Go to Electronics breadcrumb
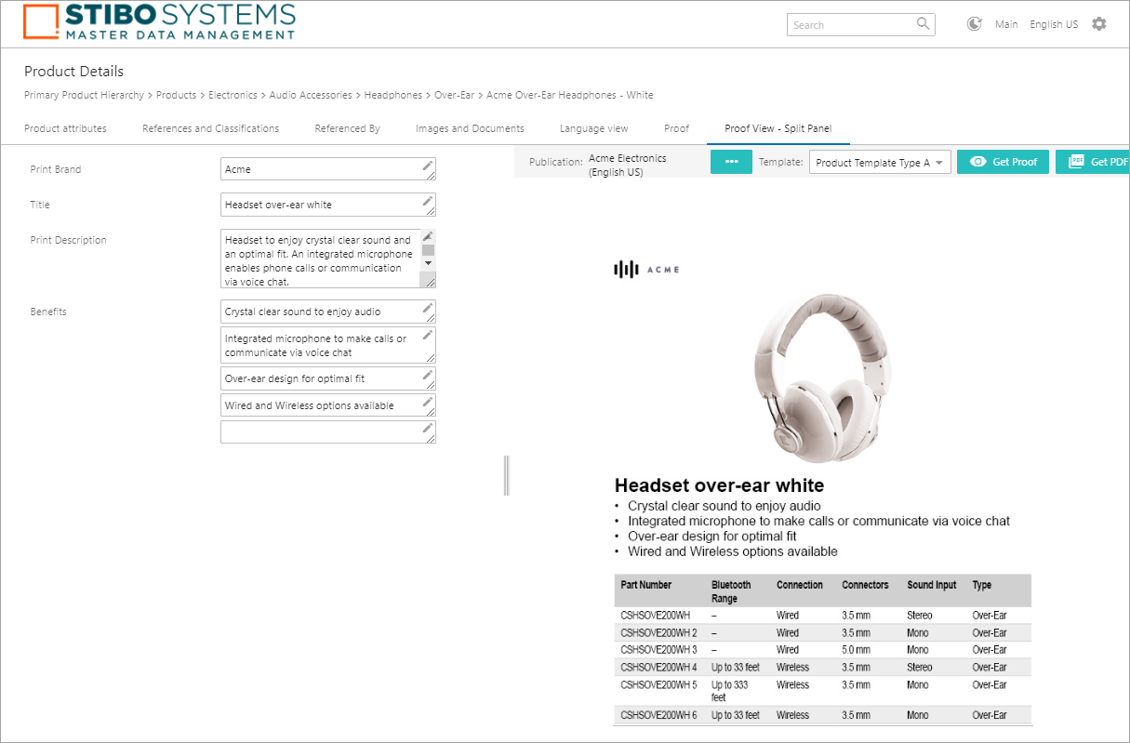Screen dimensions: 1130x743 233,95
